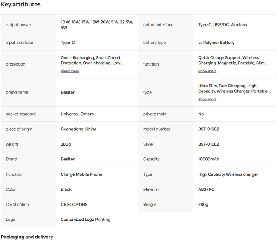277x243 pixels.
Task: Click the Universal, Others socket value
Action: tap(77, 114)
